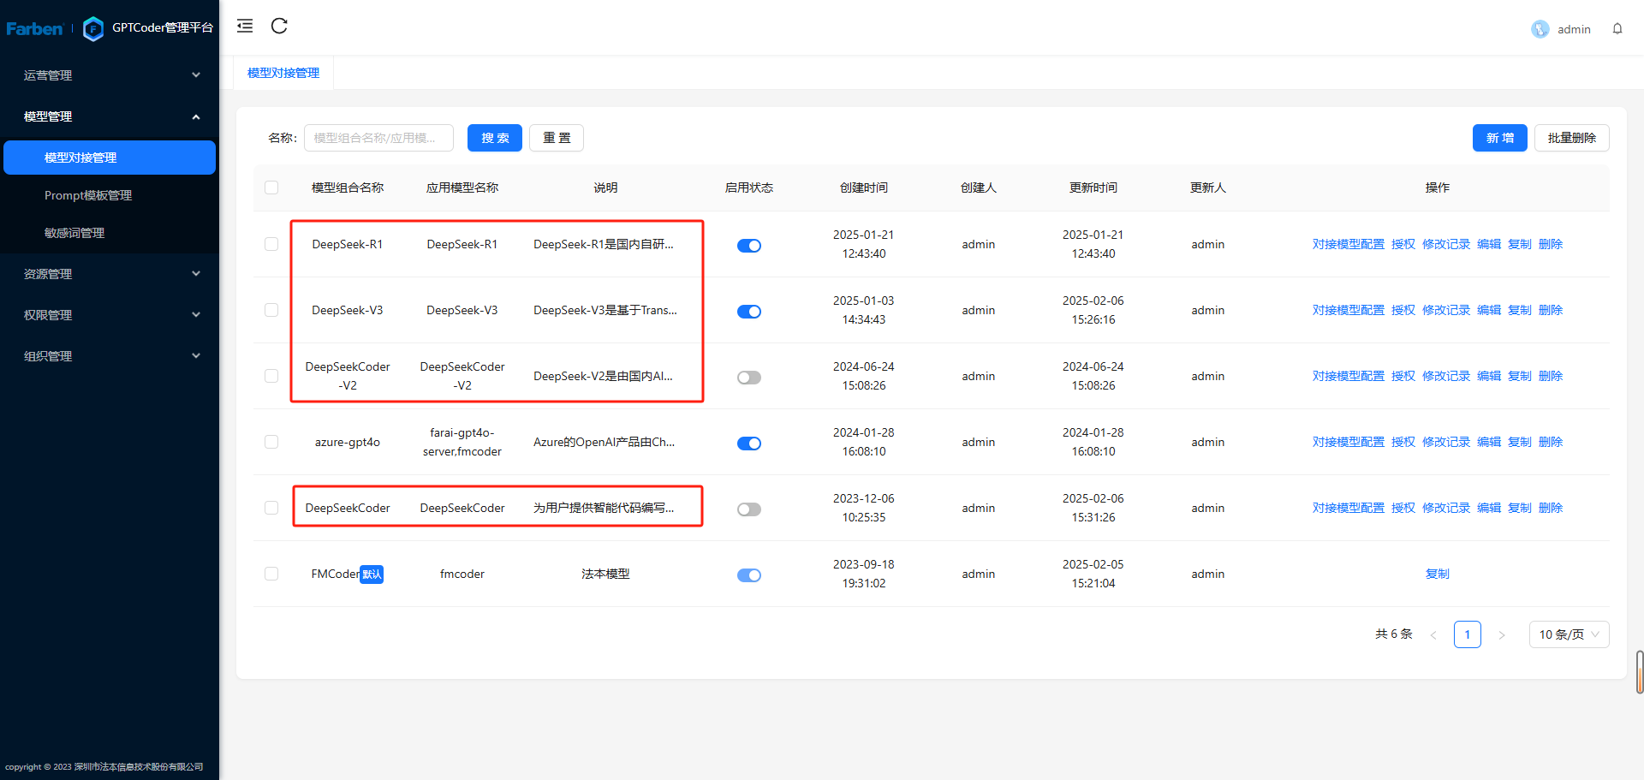This screenshot has height=780, width=1644.
Task: Type in the 名称 search input field
Action: 378,138
